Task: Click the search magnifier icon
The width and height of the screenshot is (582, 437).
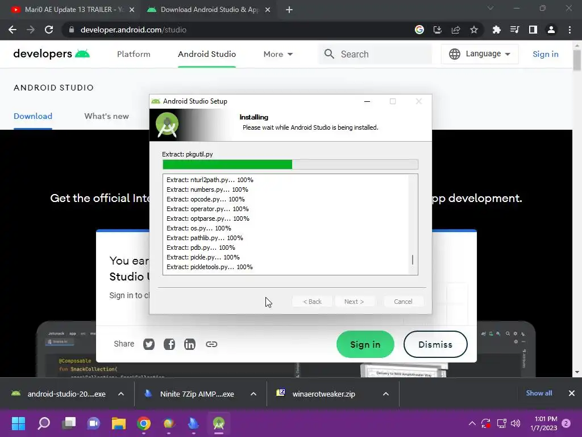Action: point(329,54)
